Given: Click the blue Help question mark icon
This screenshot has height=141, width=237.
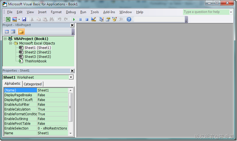Looking at the screenshot, I should click(x=129, y=19).
